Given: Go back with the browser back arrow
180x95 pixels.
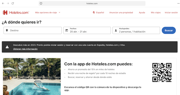Looking at the screenshot, I should click(3, 3).
